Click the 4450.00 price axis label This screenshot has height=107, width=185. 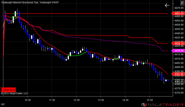(179, 25)
